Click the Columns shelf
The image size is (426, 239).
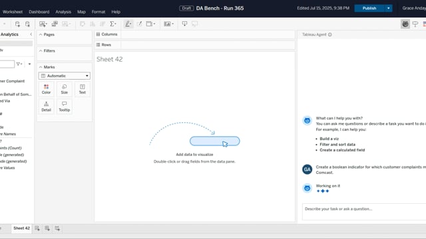(x=194, y=35)
